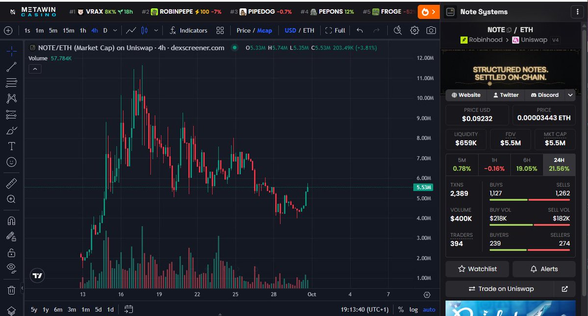Open line chart style icon
Screen dimensions: 588x316
131,31
